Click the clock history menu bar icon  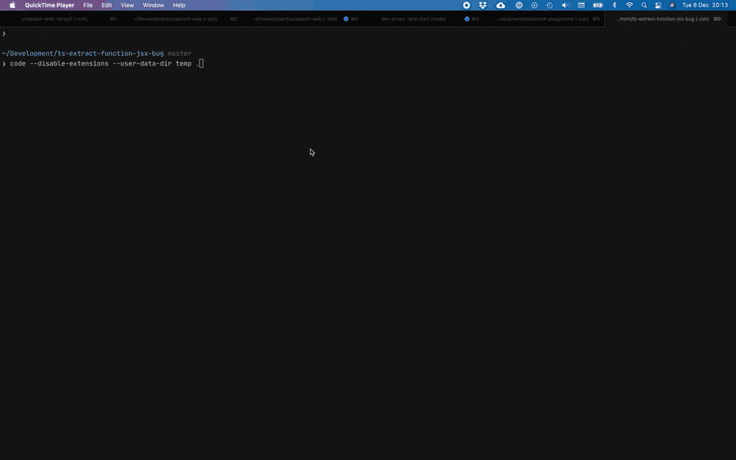click(549, 5)
